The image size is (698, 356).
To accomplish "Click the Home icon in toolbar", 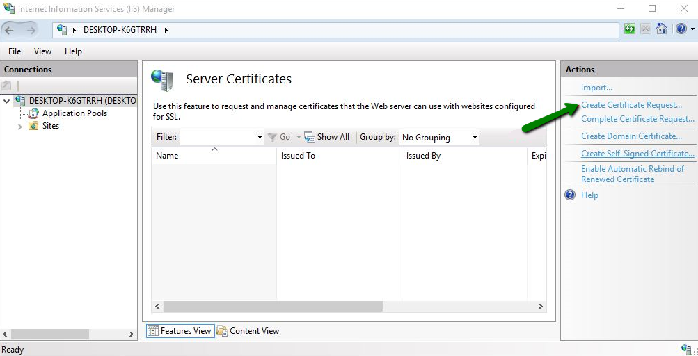I will (662, 29).
